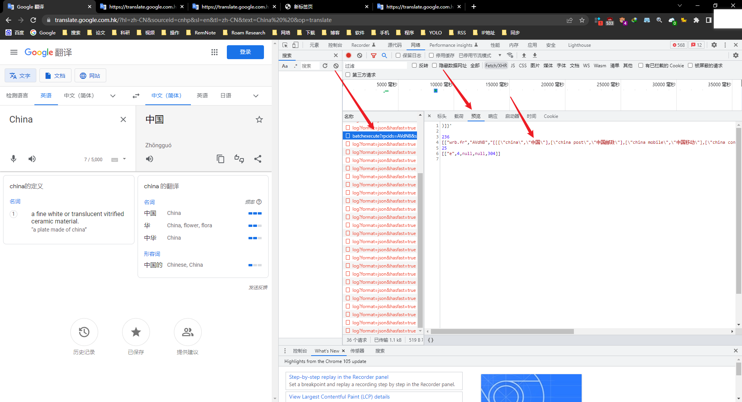This screenshot has height=402, width=742.
Task: Click the blue marker on network timeline
Action: [x=436, y=91]
